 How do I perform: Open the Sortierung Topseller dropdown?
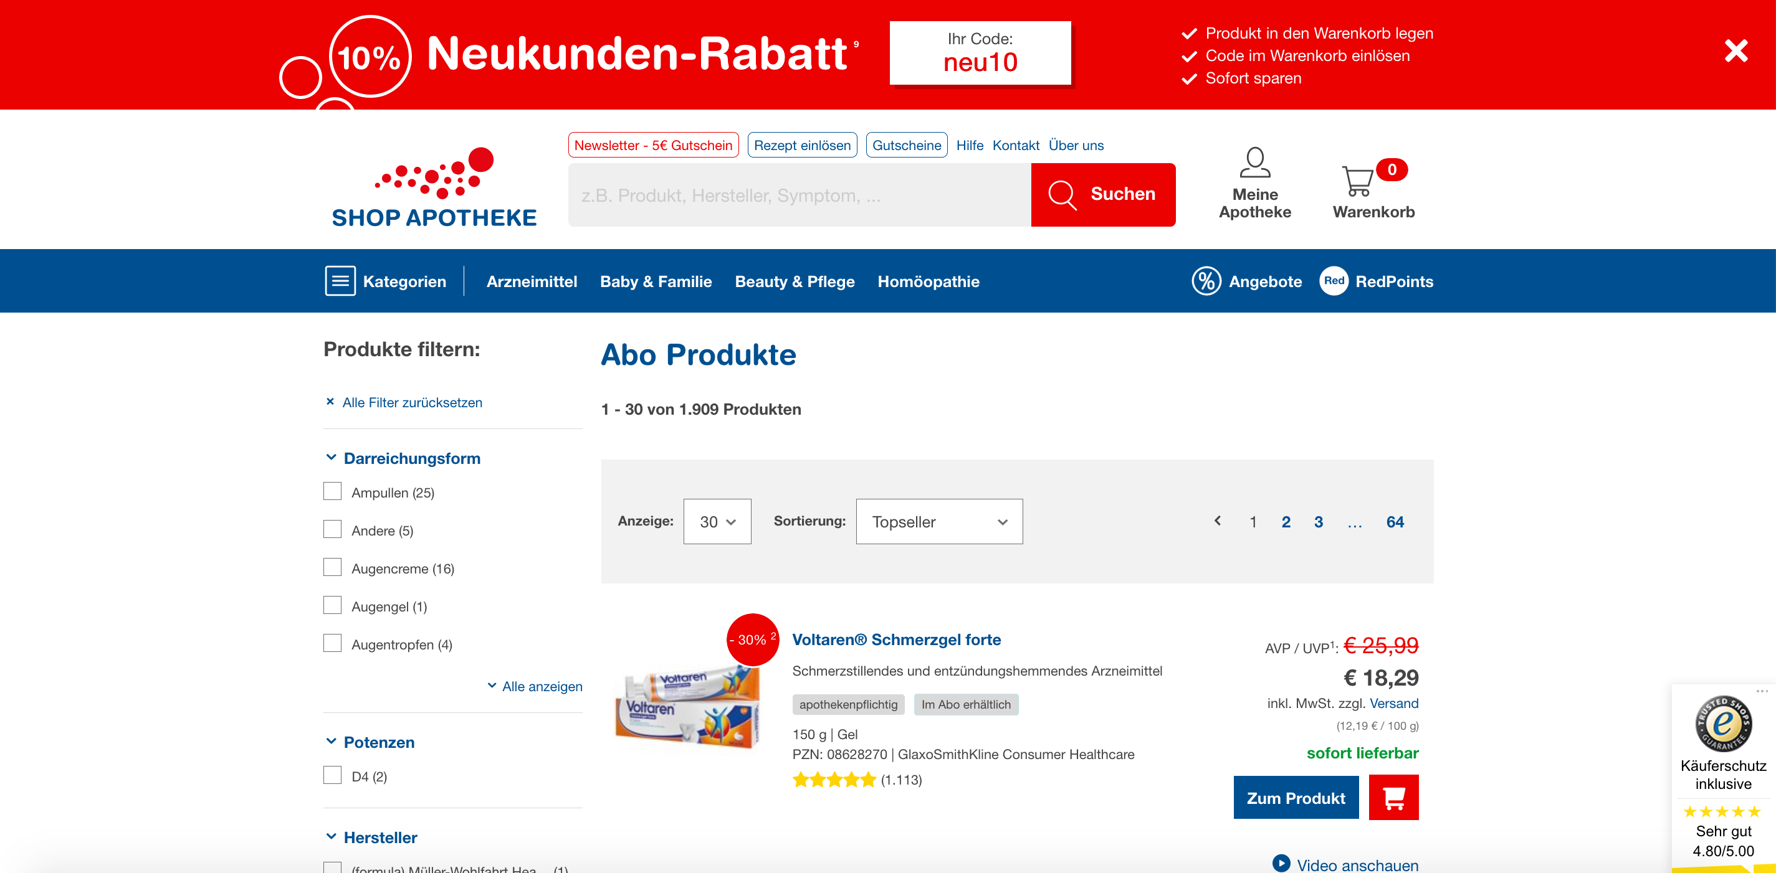[x=939, y=522]
